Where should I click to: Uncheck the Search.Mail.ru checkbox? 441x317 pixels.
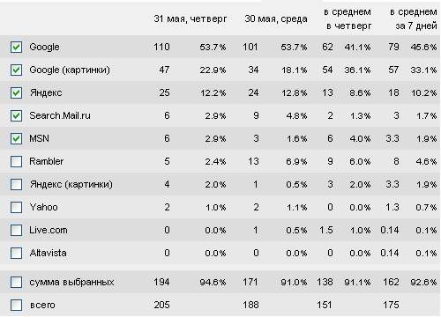click(x=16, y=115)
